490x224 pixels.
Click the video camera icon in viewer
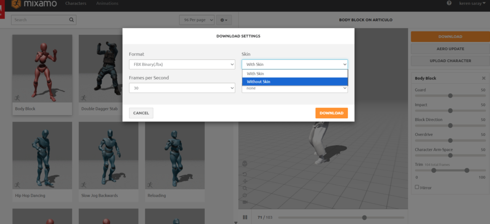click(245, 202)
